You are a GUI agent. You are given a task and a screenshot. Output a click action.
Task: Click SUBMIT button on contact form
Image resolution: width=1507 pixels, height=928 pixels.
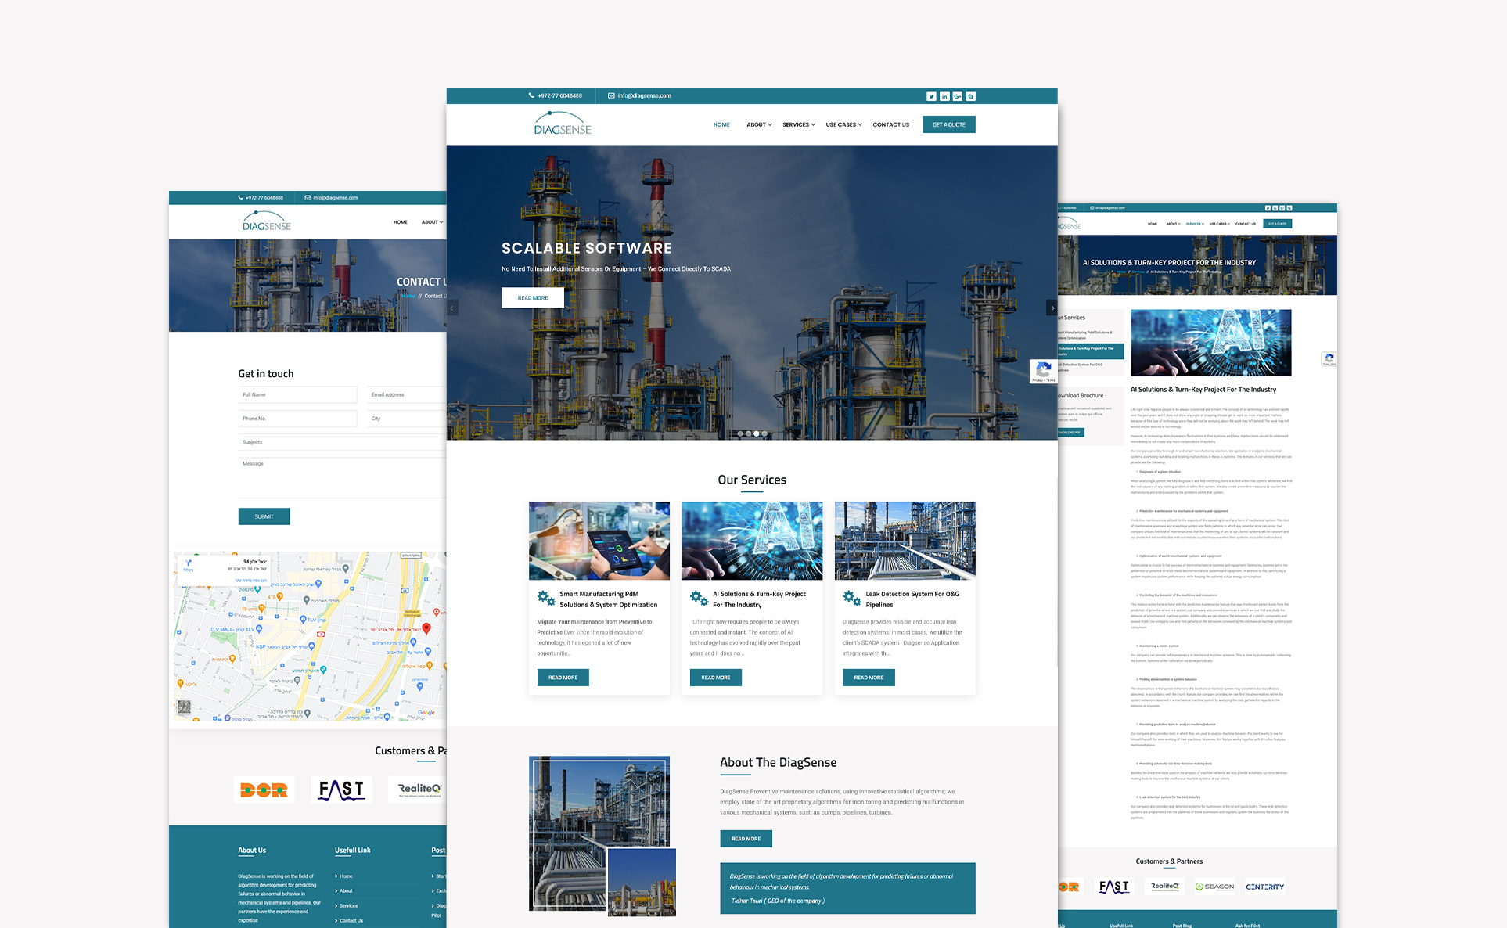pos(264,516)
